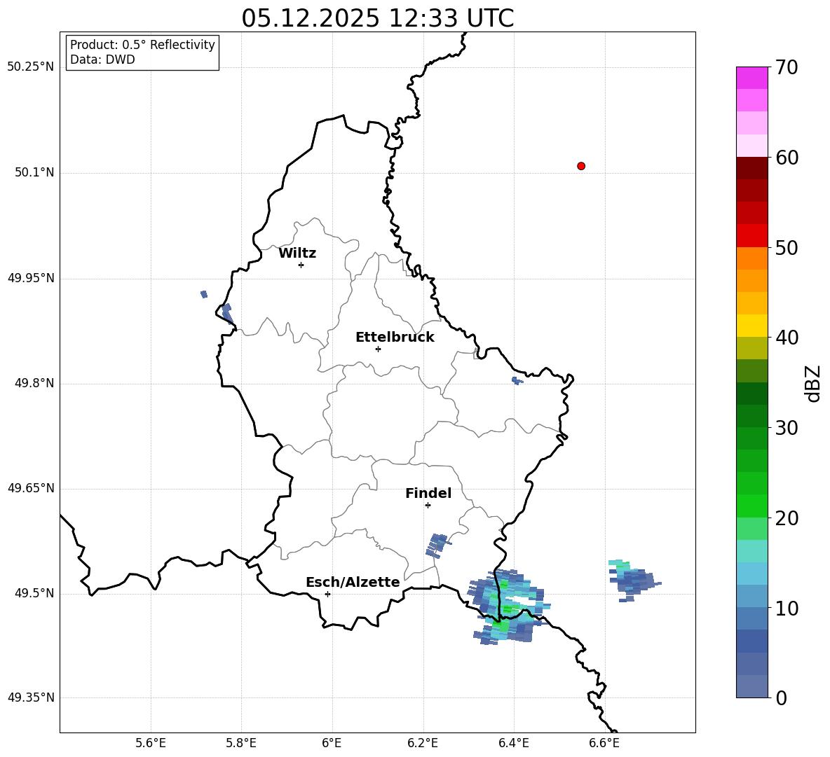Click the dBZ colorbar axis label

click(813, 384)
